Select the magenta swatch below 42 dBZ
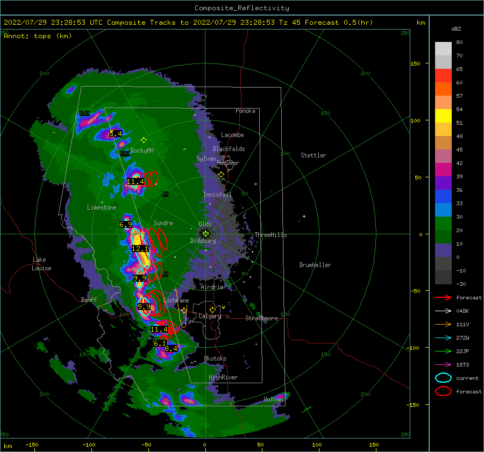 (x=443, y=170)
